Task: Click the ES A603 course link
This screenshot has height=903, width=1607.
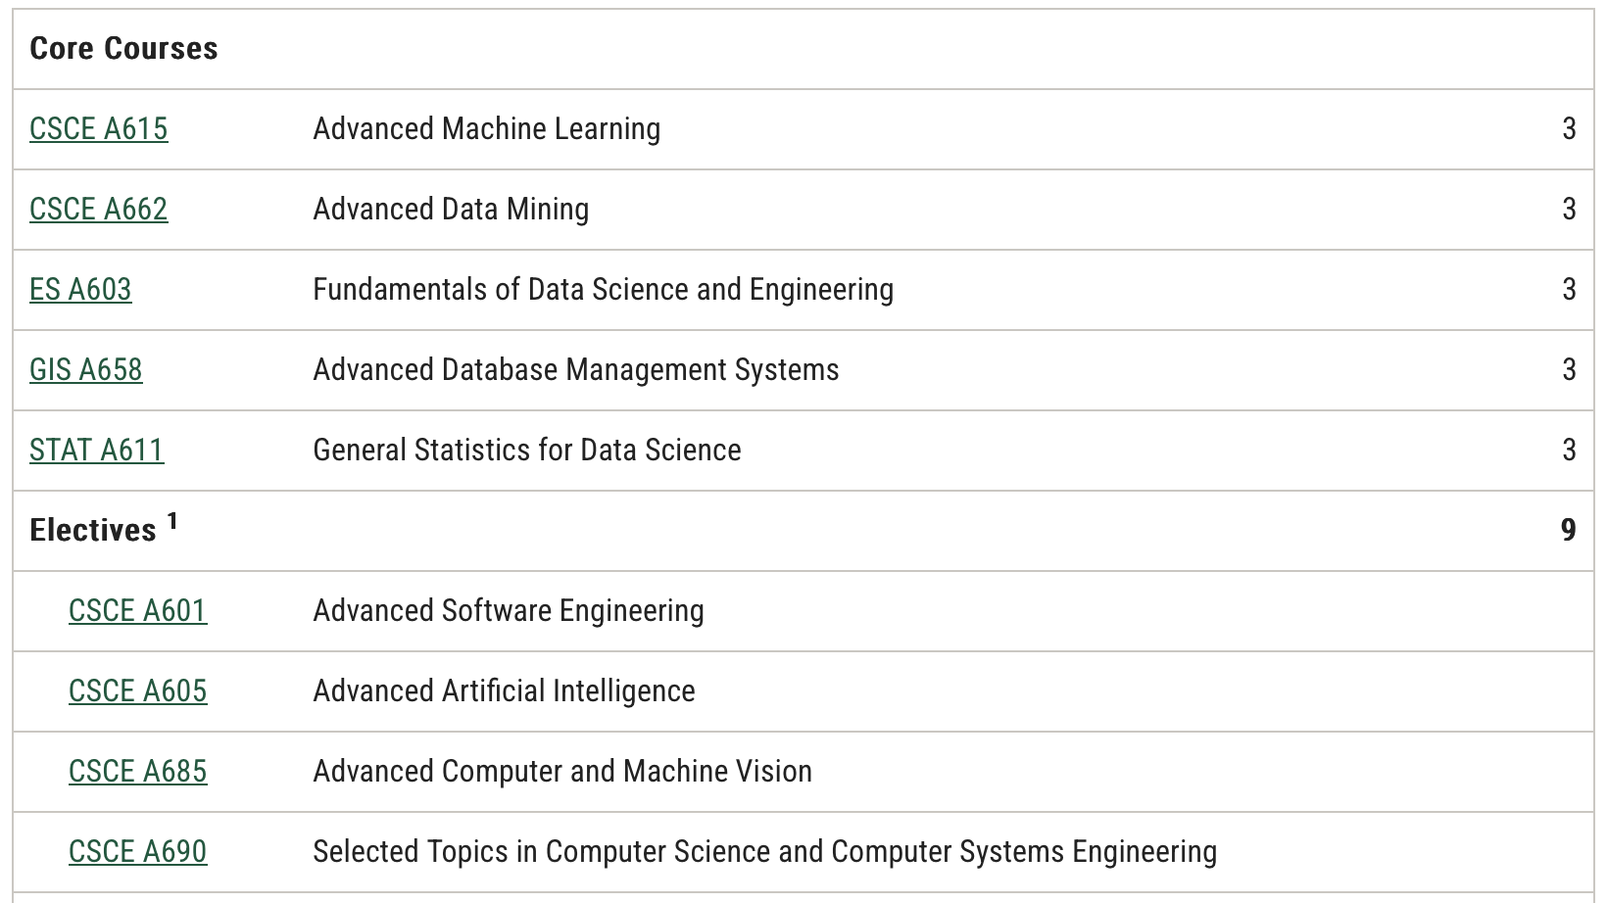Action: (x=80, y=290)
